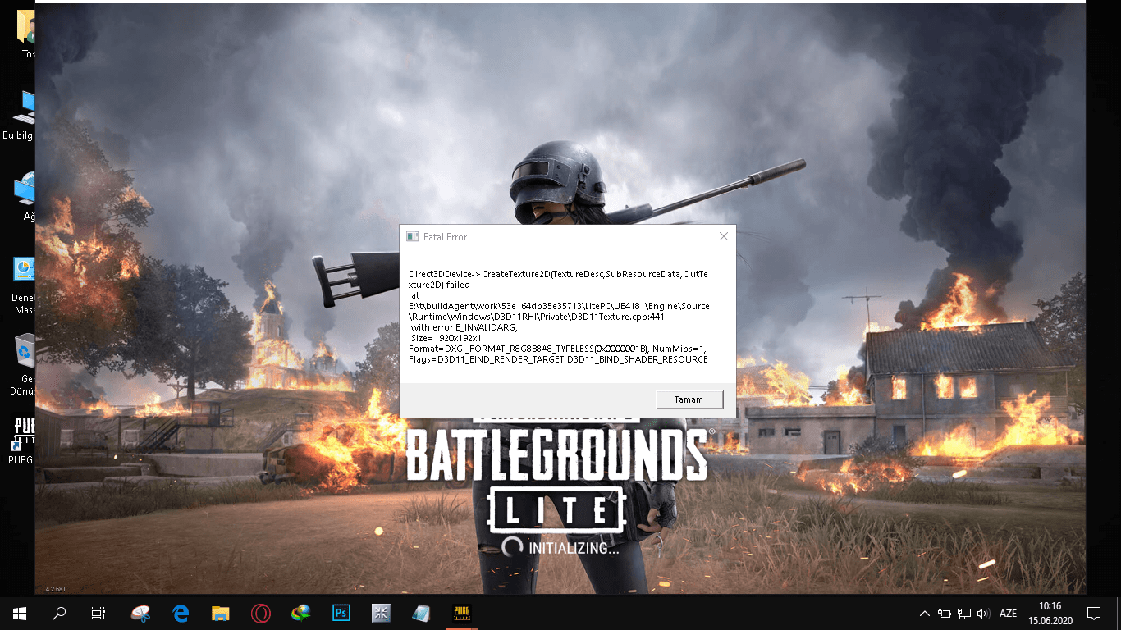Click the gray inward-arrows taskbar icon
The width and height of the screenshot is (1121, 630).
tap(381, 613)
